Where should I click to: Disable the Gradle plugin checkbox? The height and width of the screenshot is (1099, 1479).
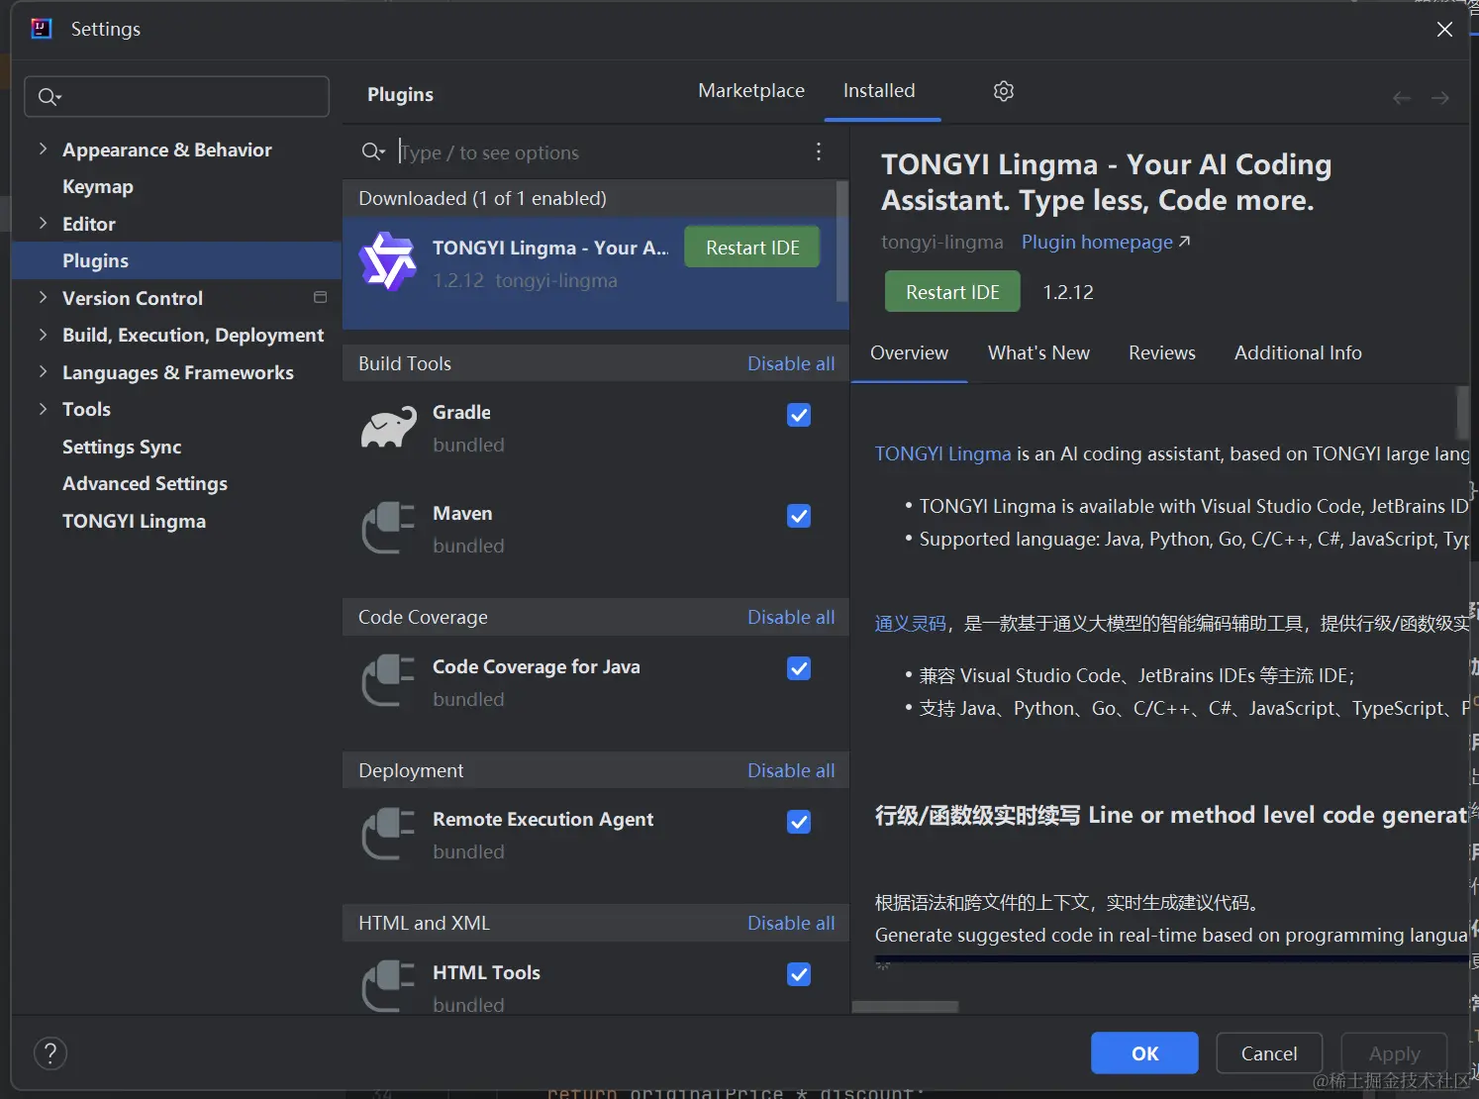[799, 415]
